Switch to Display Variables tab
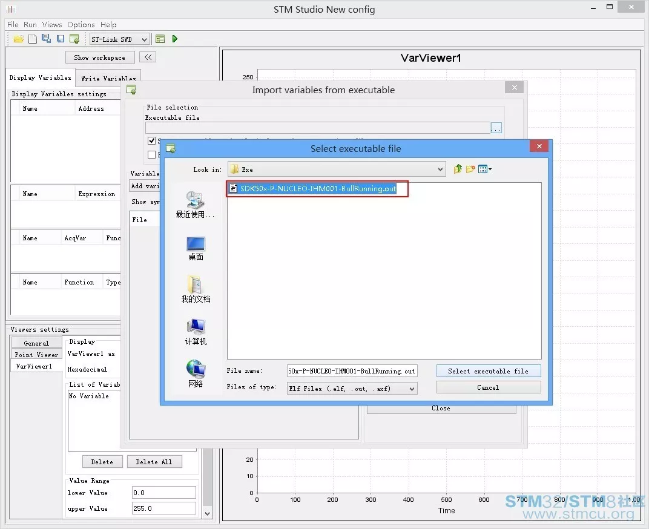Viewport: 649px width, 529px height. (40, 77)
